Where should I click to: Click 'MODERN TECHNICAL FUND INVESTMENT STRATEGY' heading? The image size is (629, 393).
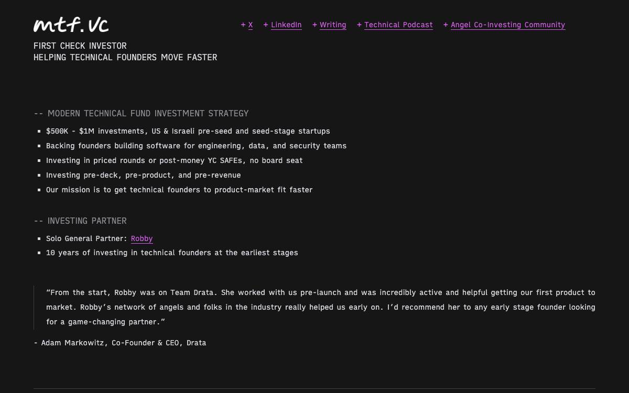pyautogui.click(x=141, y=113)
